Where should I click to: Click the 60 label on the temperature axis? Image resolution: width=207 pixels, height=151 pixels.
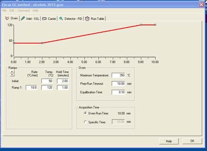[10, 41]
